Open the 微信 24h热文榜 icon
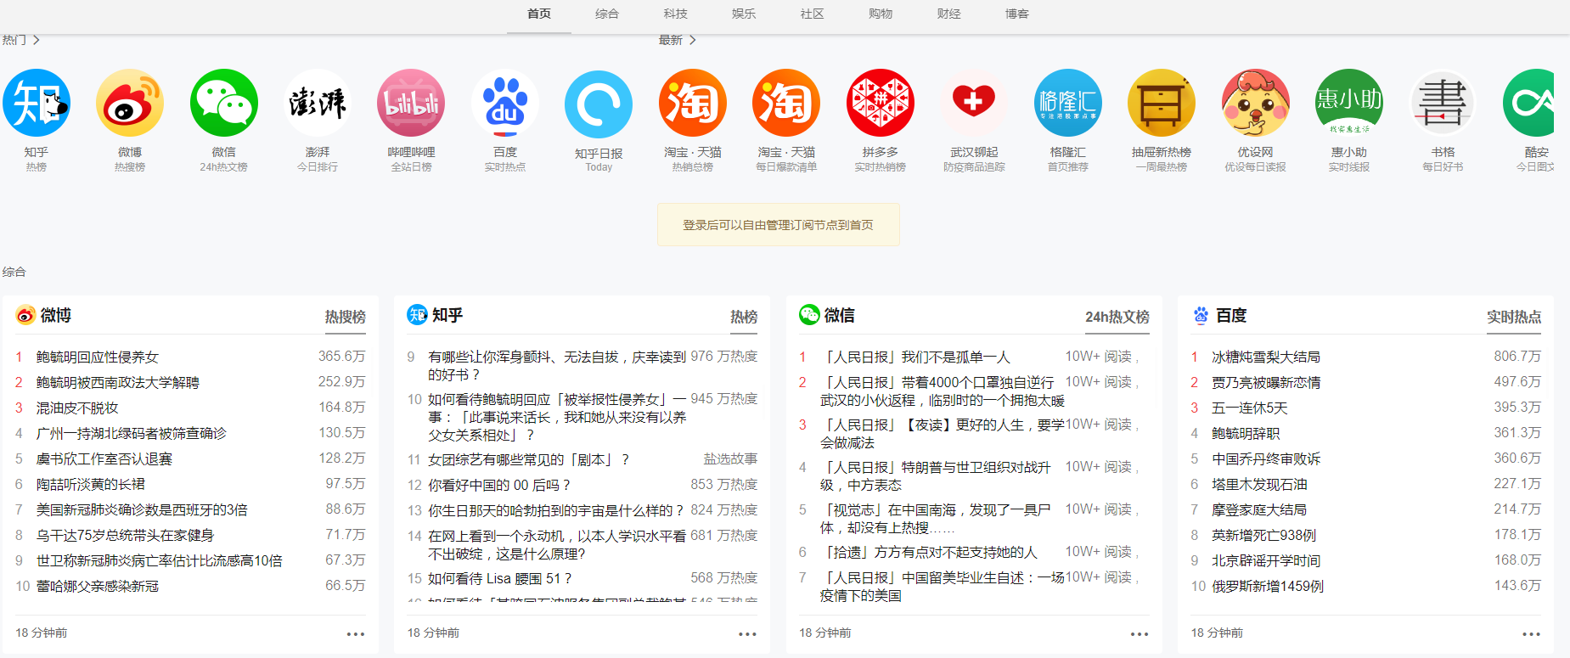Image resolution: width=1570 pixels, height=658 pixels. pos(224,104)
